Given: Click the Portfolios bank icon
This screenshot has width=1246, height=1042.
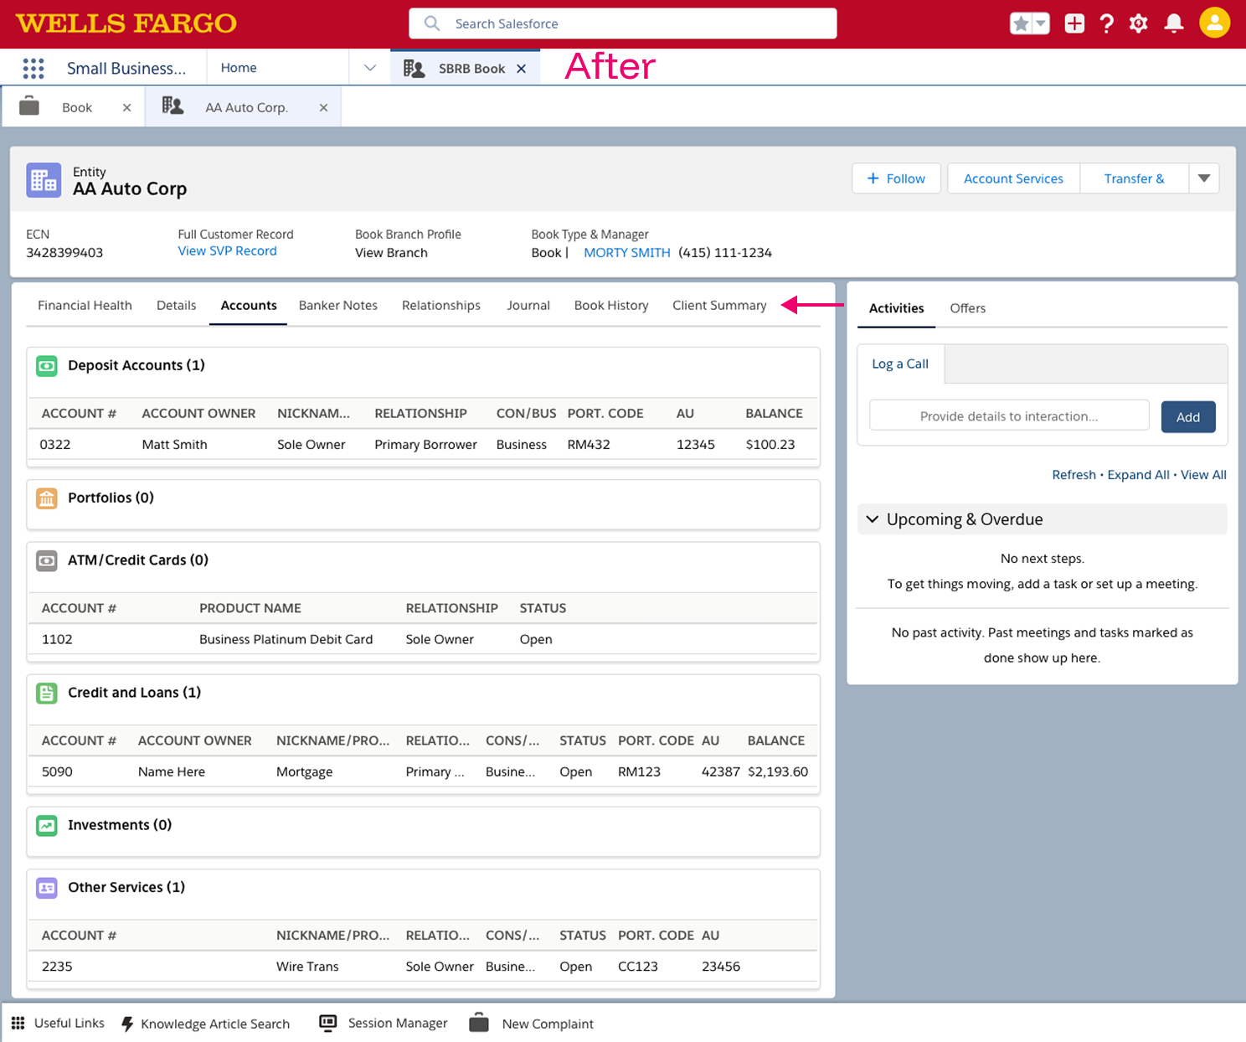Looking at the screenshot, I should pyautogui.click(x=47, y=498).
